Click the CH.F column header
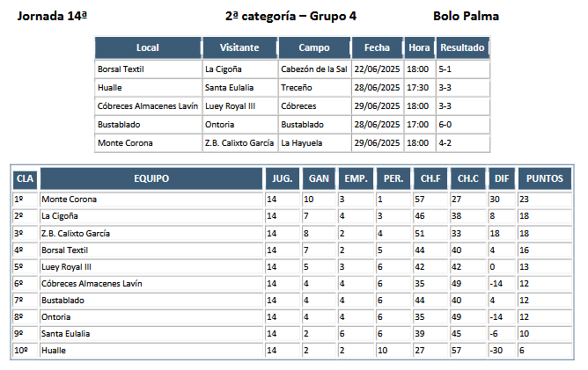The image size is (588, 370). [430, 178]
